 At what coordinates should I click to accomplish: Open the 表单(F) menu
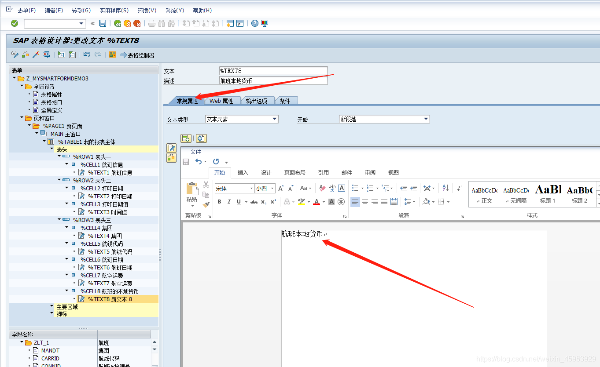click(26, 11)
